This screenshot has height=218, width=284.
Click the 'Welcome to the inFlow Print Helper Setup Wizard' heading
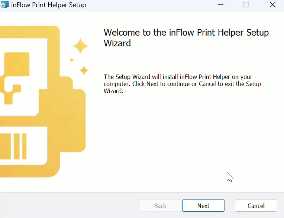[186, 38]
